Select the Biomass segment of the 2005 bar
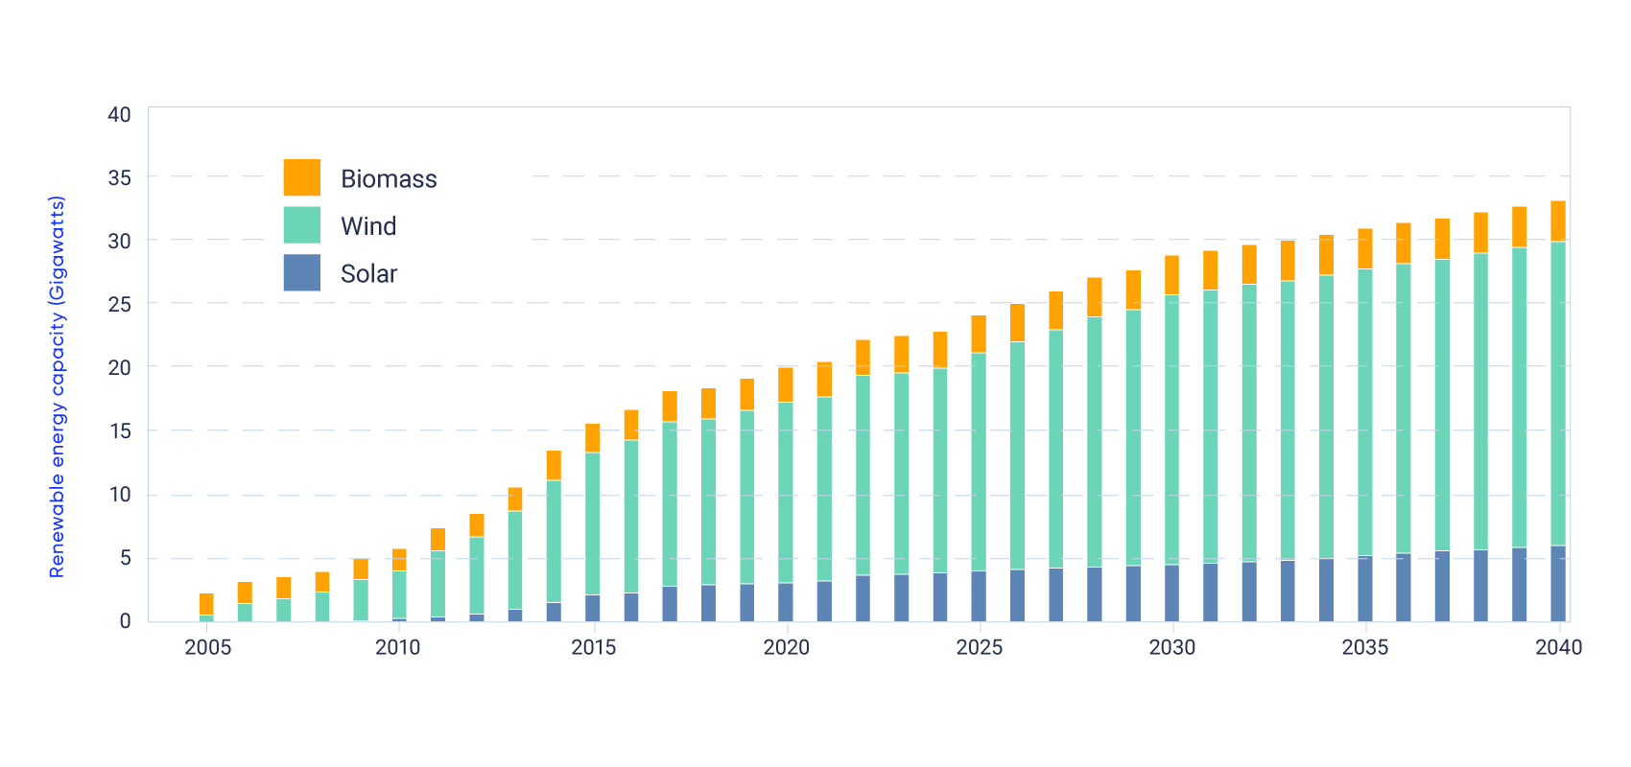Screen dimensions: 1631x767 click(x=206, y=604)
